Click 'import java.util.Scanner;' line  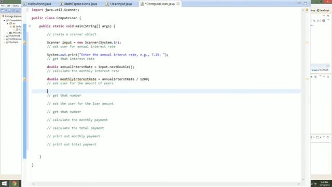[x=56, y=10]
